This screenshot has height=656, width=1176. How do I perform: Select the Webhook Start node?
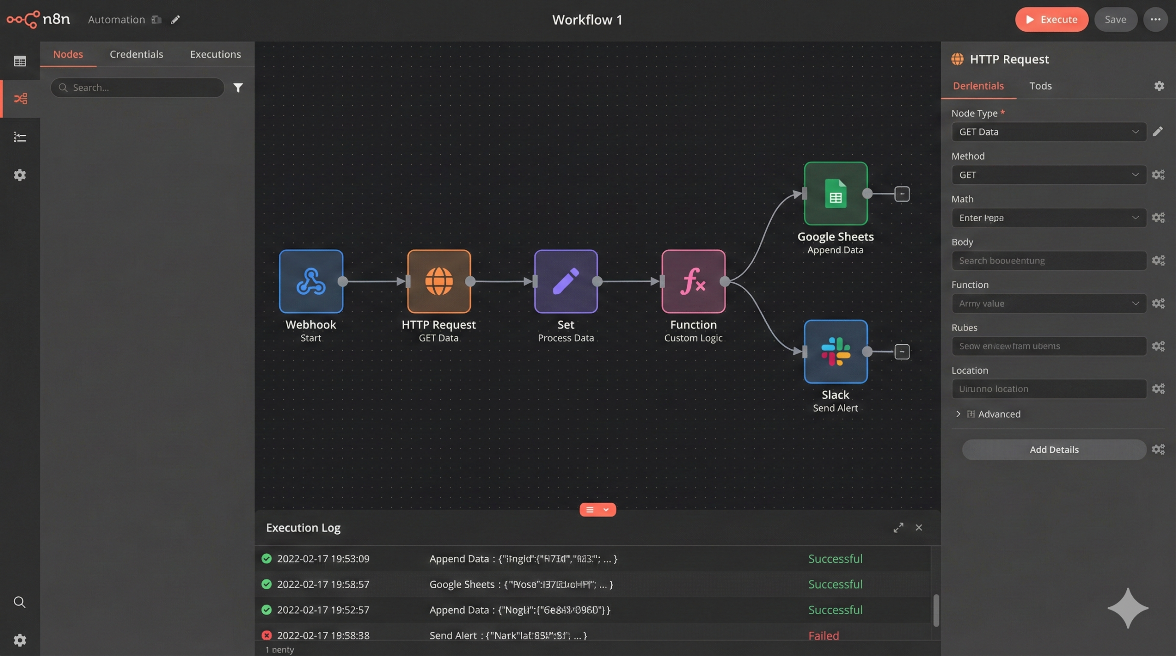[311, 281]
